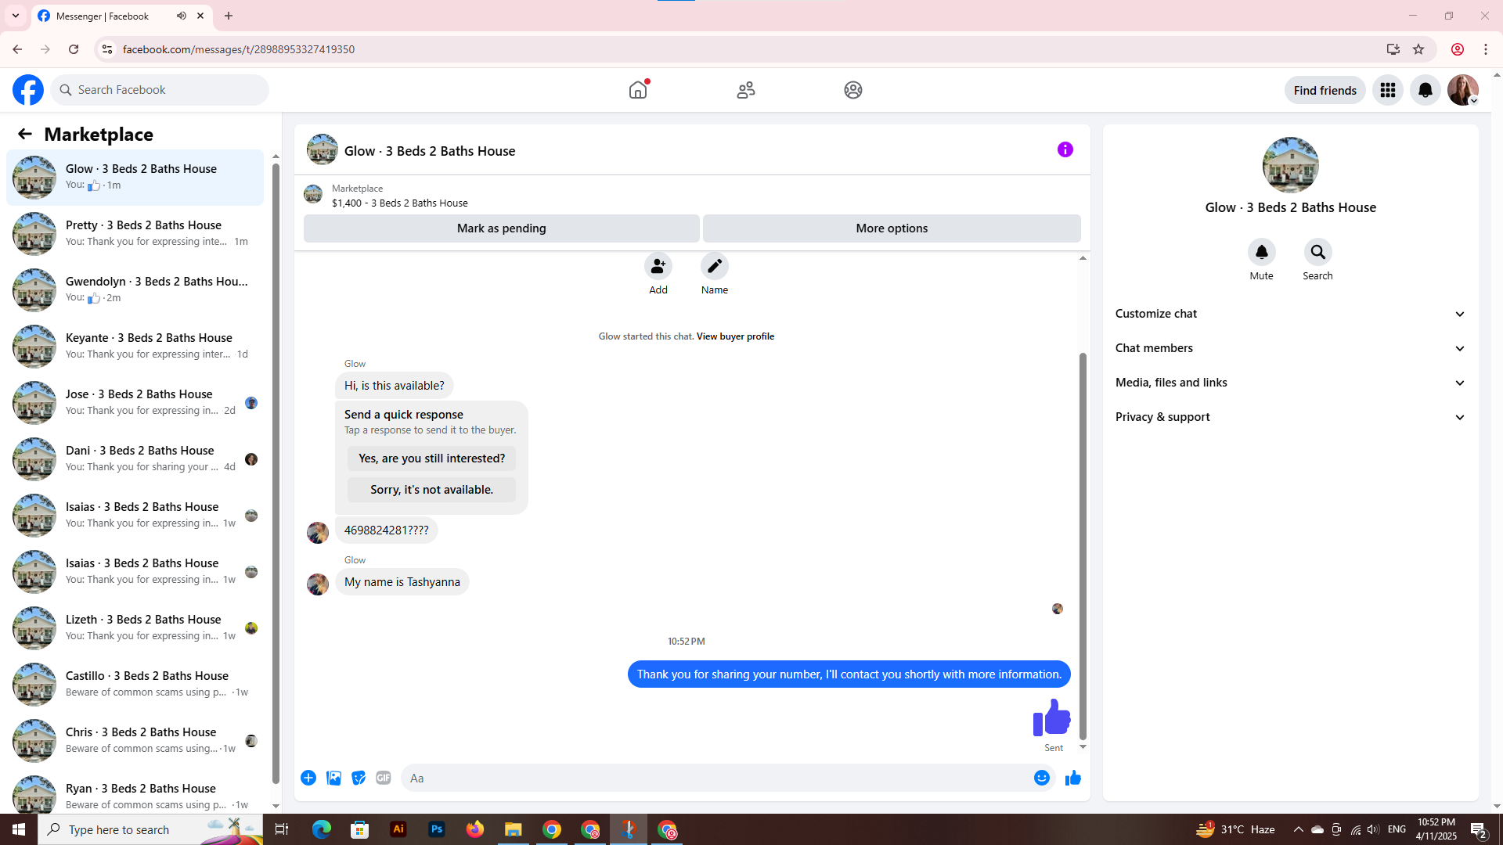Viewport: 1503px width, 845px height.
Task: Open a new browser tab
Action: coord(229,16)
